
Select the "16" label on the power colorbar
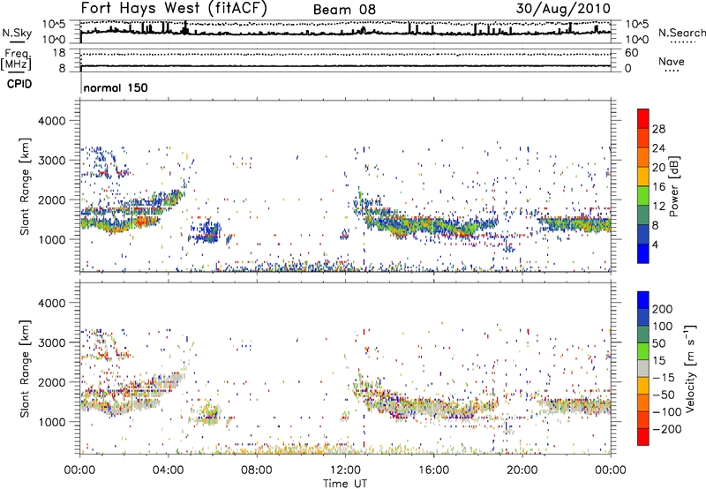pos(658,187)
